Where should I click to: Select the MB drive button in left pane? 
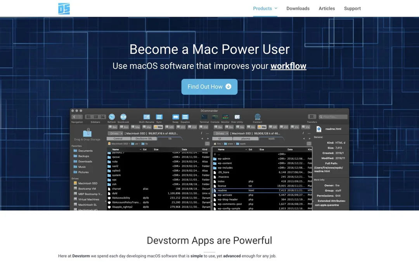[170, 127]
